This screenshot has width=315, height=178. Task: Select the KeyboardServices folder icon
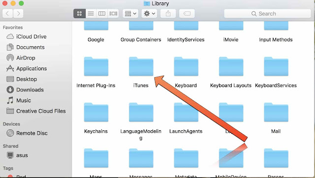[276, 67]
